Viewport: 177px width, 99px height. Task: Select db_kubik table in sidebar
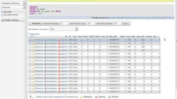(x=8, y=12)
